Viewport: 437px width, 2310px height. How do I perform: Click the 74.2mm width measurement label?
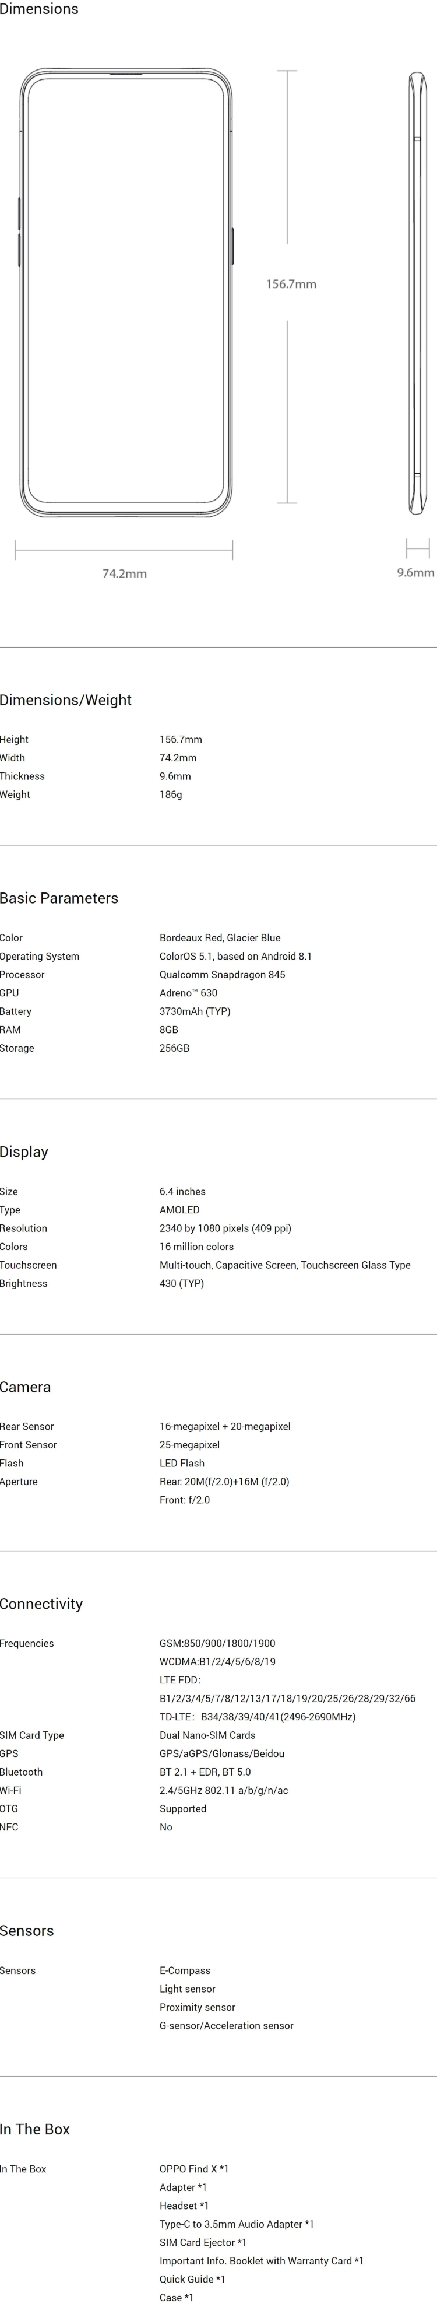click(125, 573)
